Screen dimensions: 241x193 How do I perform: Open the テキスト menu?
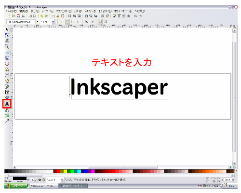(90, 11)
